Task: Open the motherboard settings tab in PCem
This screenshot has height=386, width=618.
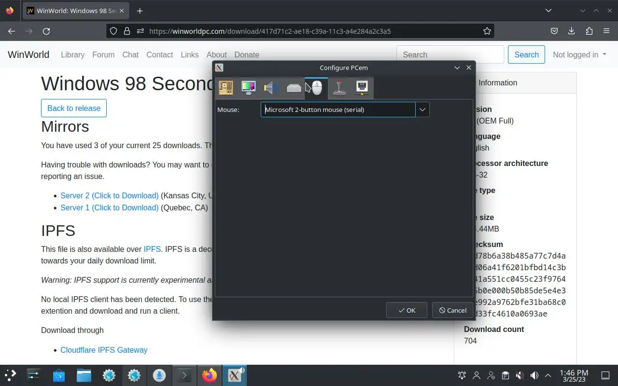Action: coord(225,87)
